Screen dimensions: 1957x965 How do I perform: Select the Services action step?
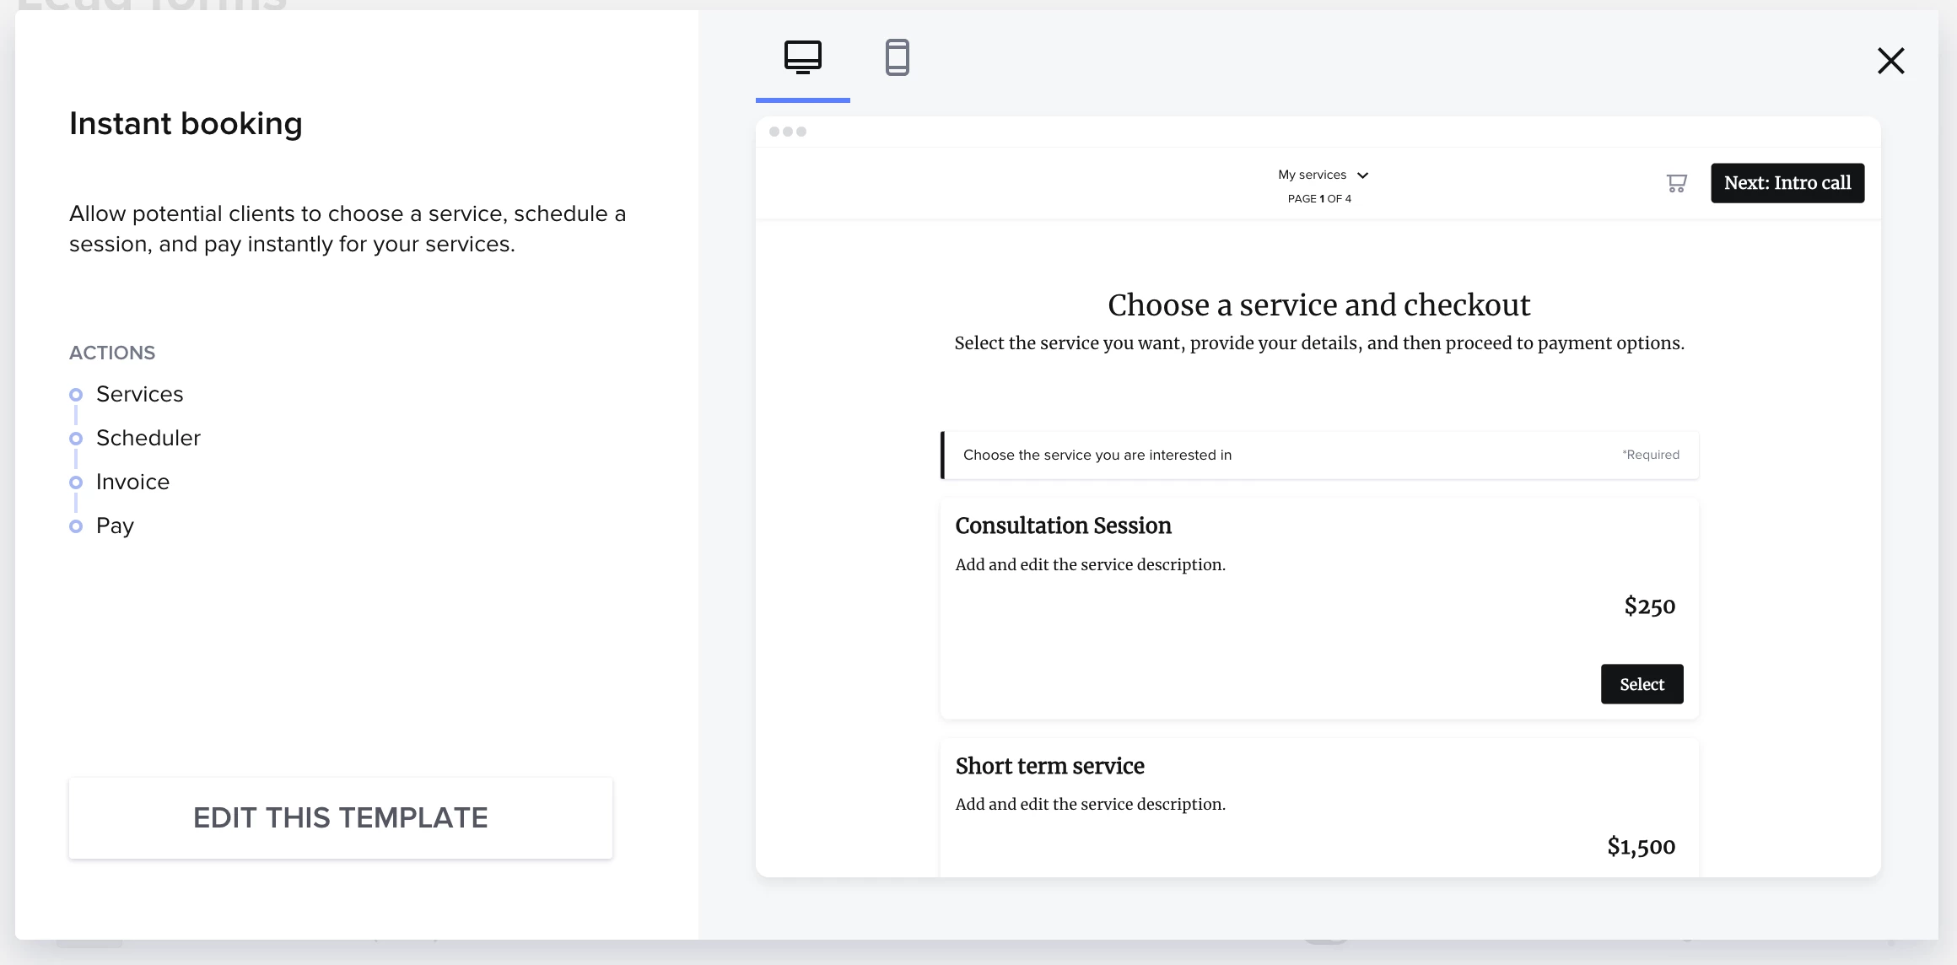tap(139, 394)
